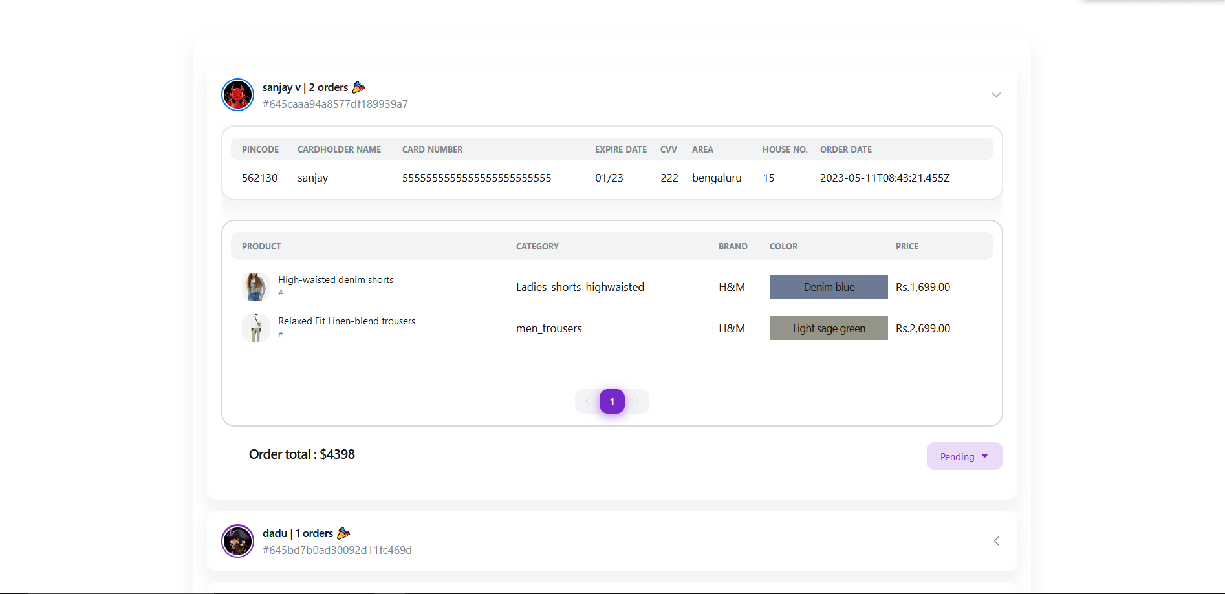Click the left chevron on dadu's order card
1225x594 pixels.
996,541
